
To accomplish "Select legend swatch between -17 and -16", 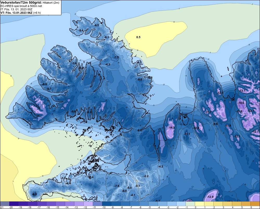I will click(42, 204).
